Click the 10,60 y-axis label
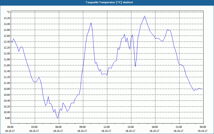This screenshot has height=134, width=214. (7, 95)
